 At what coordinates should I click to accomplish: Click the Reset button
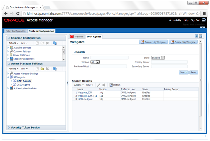point(194,73)
